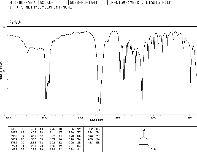Click the C-H stretch peak minimum near 2958
The width and height of the screenshot is (197, 152).
pos(46,103)
